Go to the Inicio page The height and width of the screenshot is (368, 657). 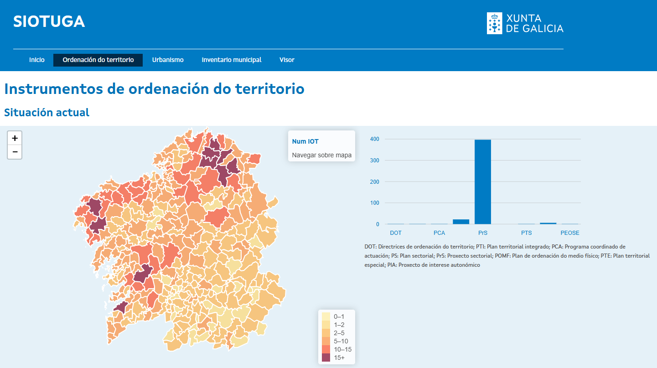tap(37, 60)
